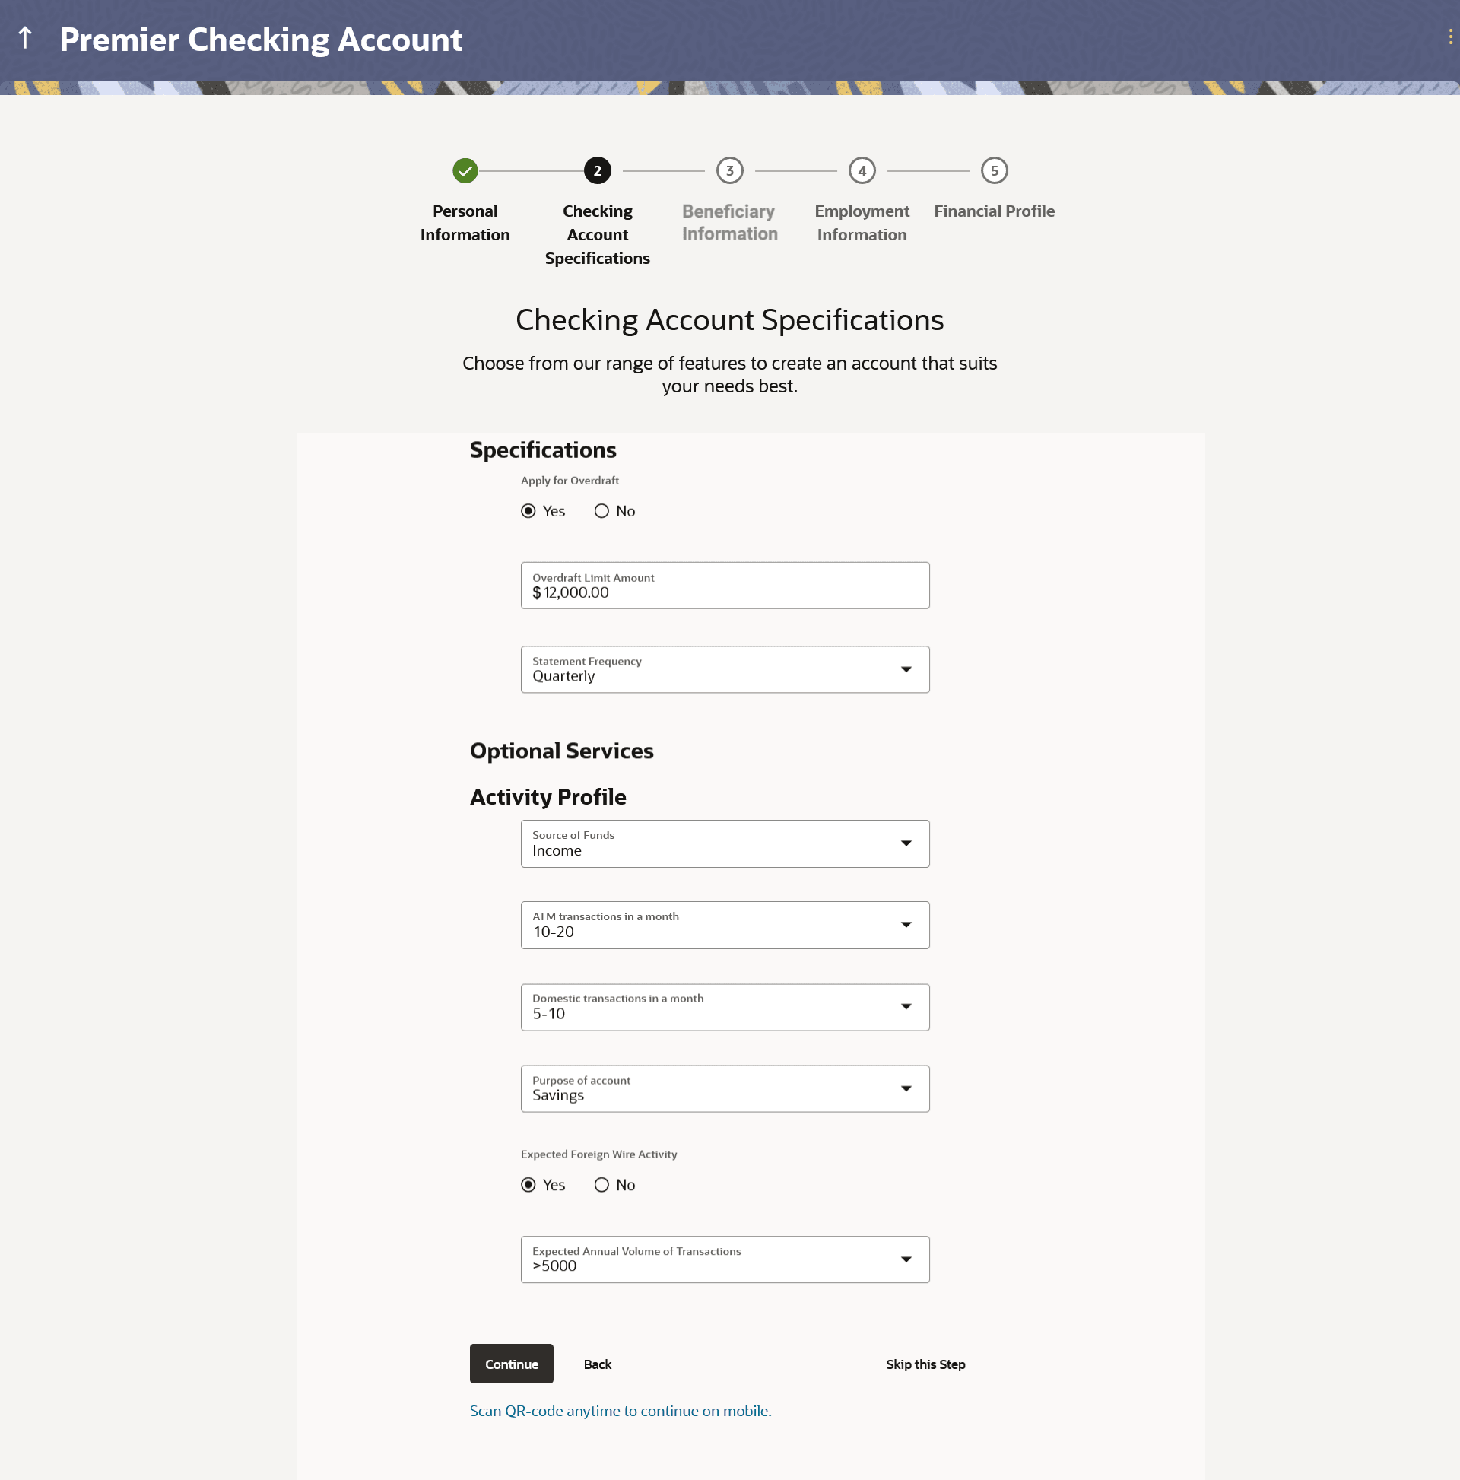Click the green checkmark step icon

465,171
